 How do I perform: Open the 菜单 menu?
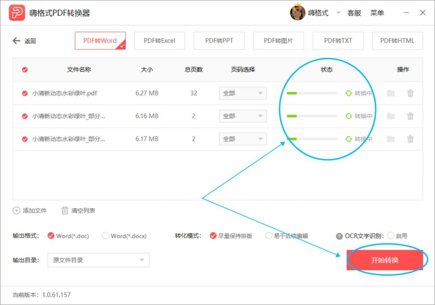click(x=377, y=13)
